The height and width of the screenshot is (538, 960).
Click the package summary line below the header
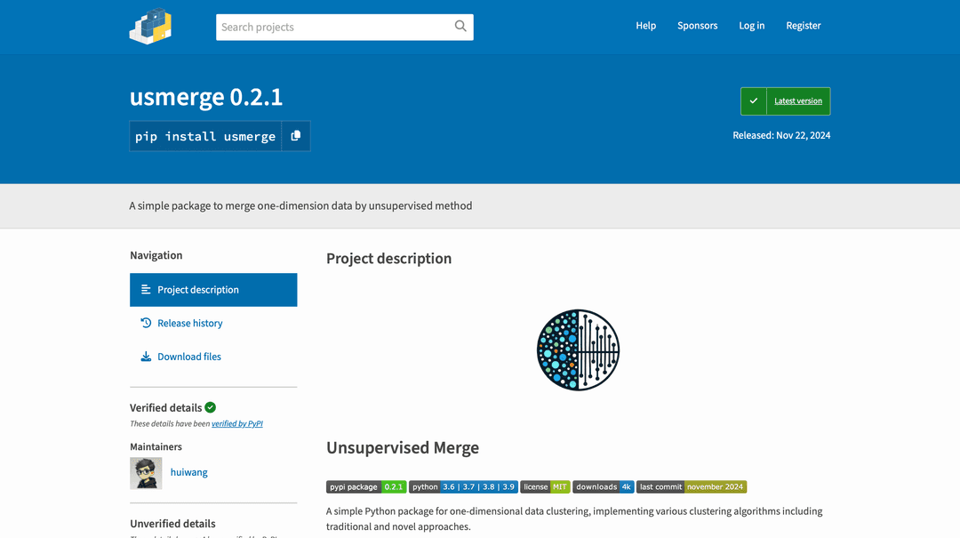(x=300, y=206)
